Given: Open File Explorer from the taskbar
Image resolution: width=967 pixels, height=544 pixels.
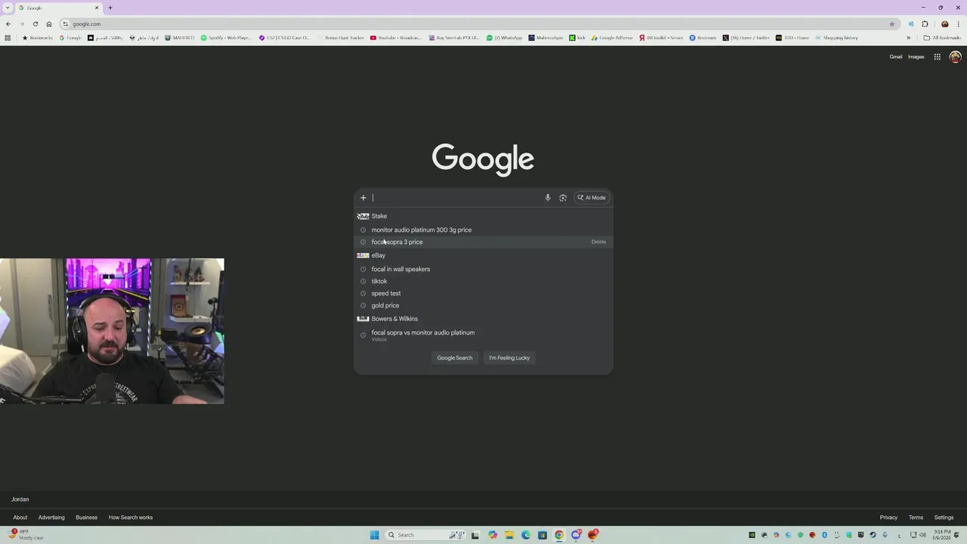Looking at the screenshot, I should (509, 535).
